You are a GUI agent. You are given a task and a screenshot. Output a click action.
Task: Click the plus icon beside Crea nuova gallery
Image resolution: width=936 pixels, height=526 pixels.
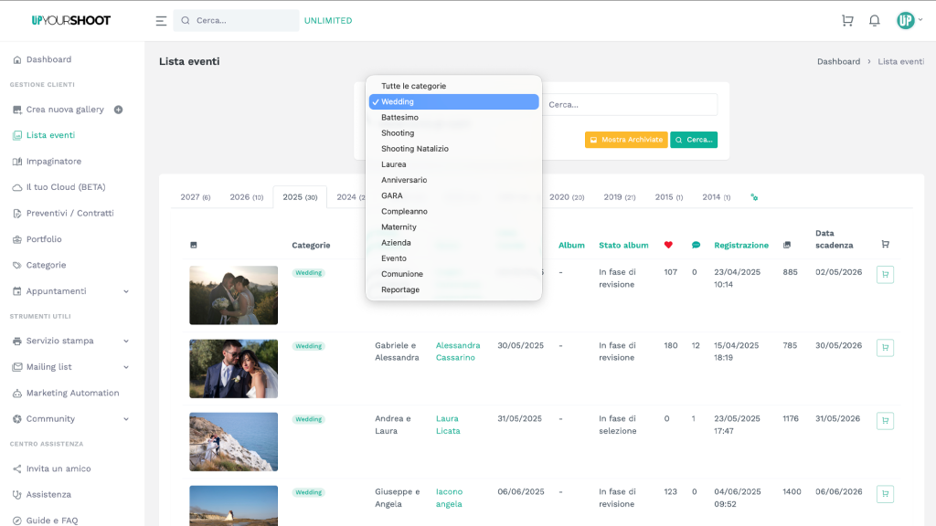(x=118, y=110)
